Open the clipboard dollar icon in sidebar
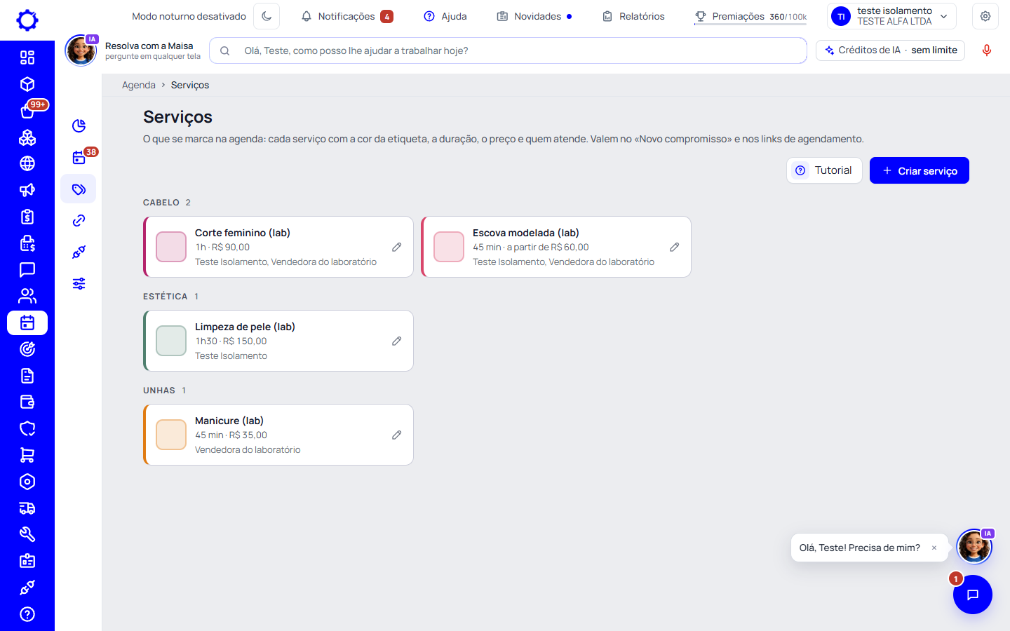 pyautogui.click(x=27, y=217)
